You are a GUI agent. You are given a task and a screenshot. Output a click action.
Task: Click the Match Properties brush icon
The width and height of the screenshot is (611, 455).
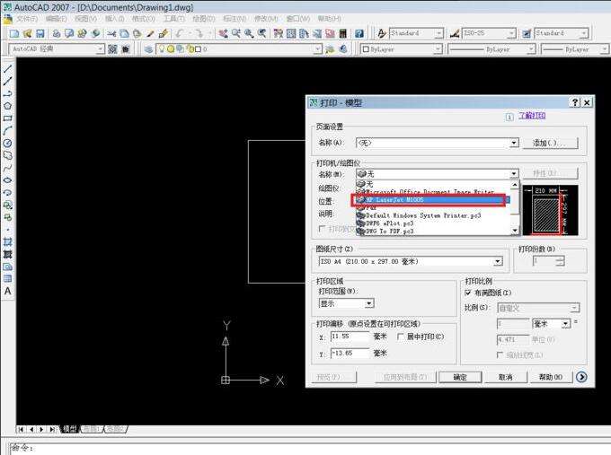(150, 34)
